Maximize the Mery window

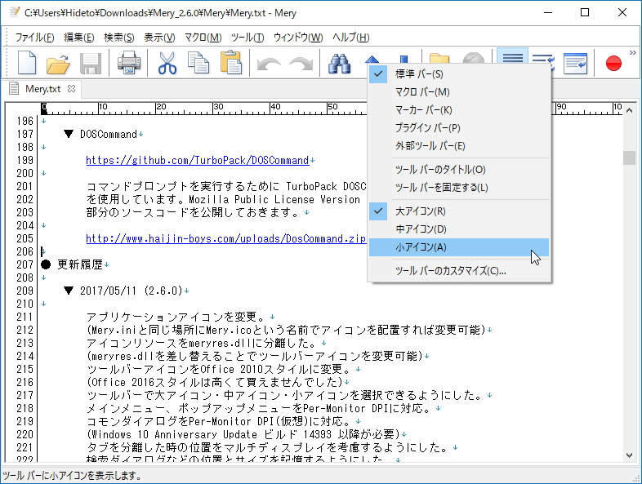585,13
